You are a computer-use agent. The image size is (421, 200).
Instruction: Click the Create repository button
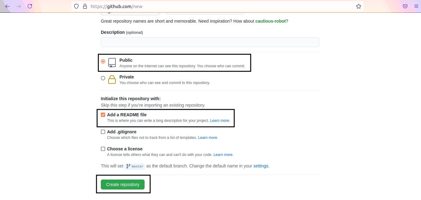tap(123, 184)
